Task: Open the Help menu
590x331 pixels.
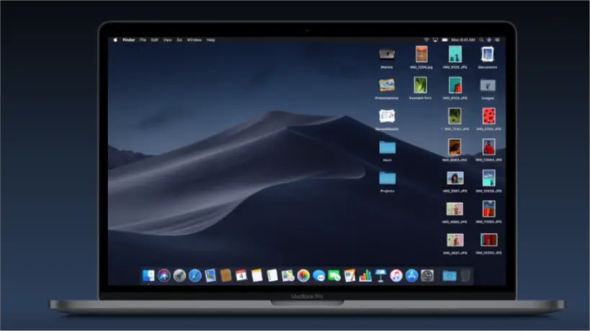Action: click(x=210, y=40)
